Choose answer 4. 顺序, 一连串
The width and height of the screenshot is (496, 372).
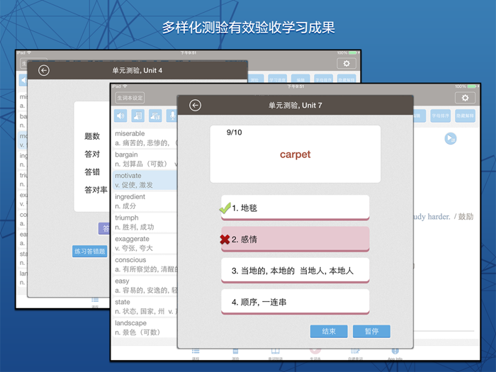click(295, 302)
